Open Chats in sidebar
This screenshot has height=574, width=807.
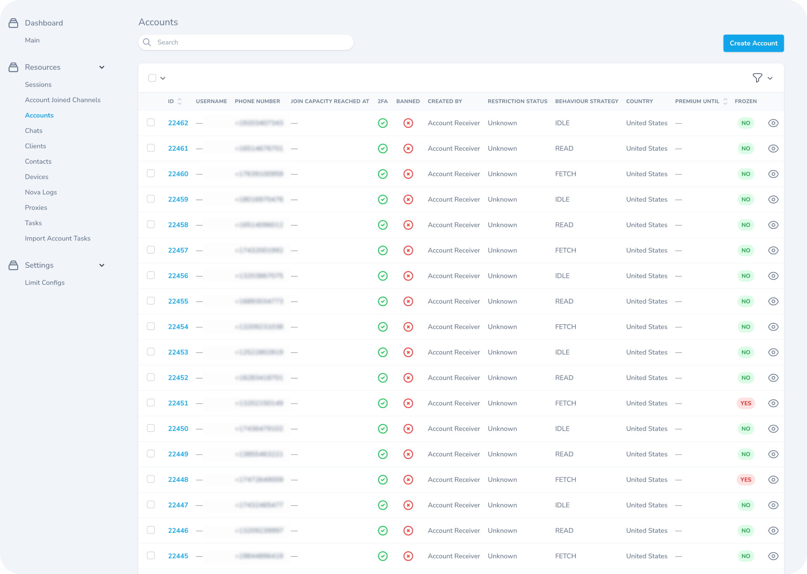point(34,131)
